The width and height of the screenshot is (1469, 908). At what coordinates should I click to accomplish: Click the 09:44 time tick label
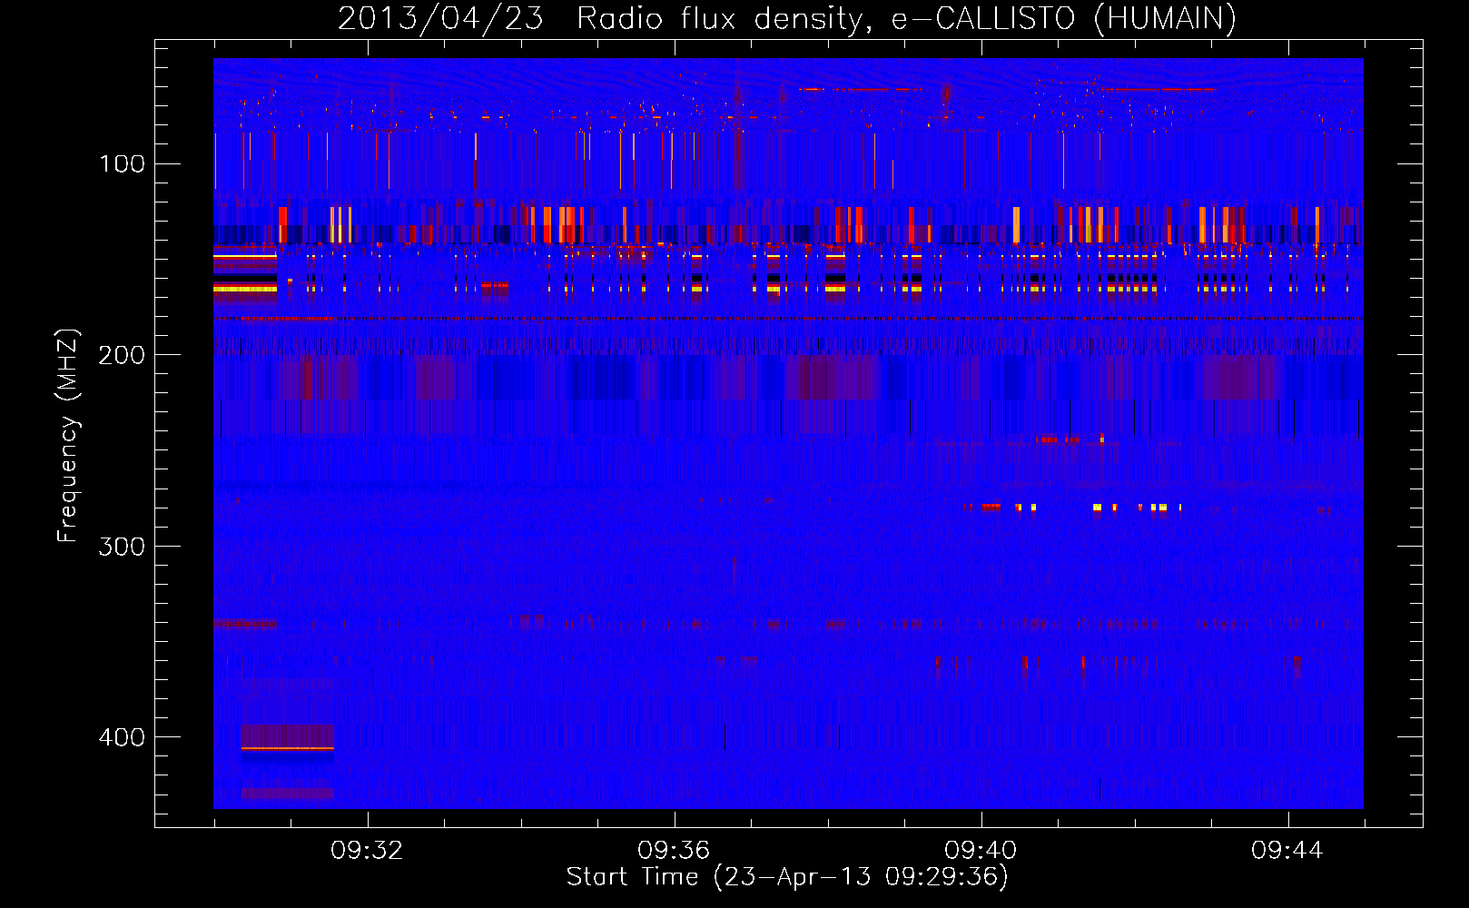coord(1287,851)
